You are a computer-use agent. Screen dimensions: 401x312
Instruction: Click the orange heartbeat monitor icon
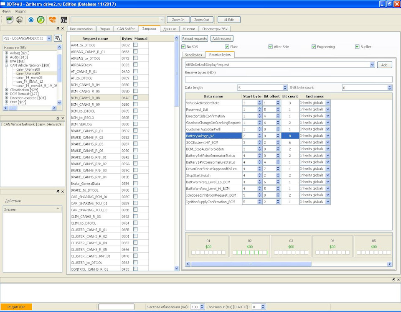click(x=52, y=20)
